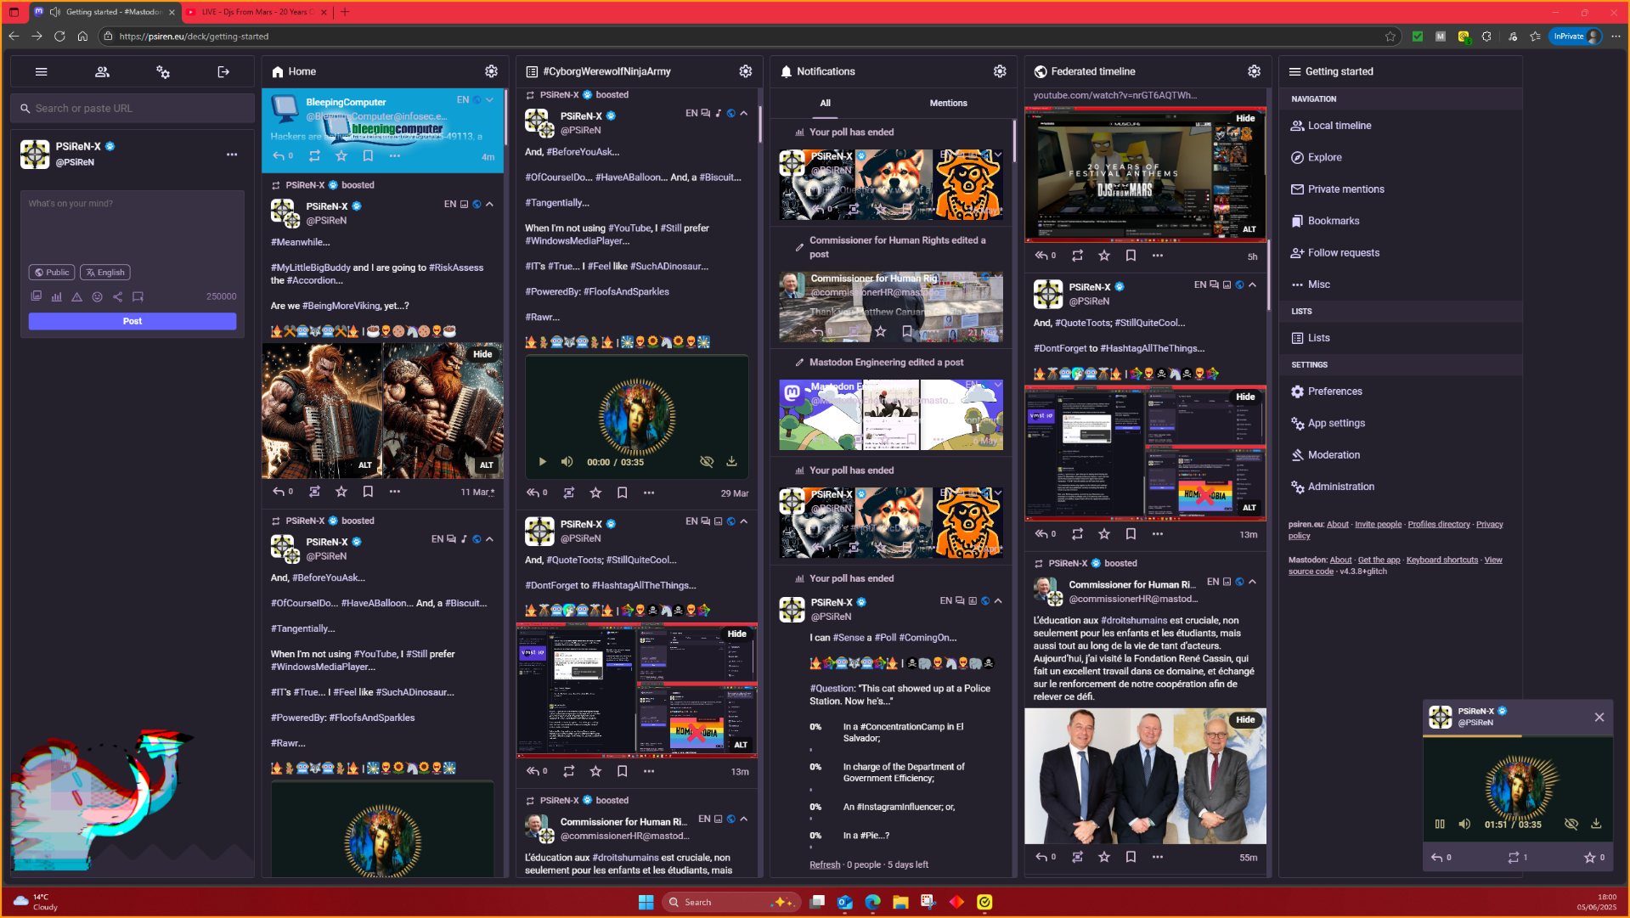The height and width of the screenshot is (918, 1630).
Task: Refresh the browser page
Action: tap(59, 36)
